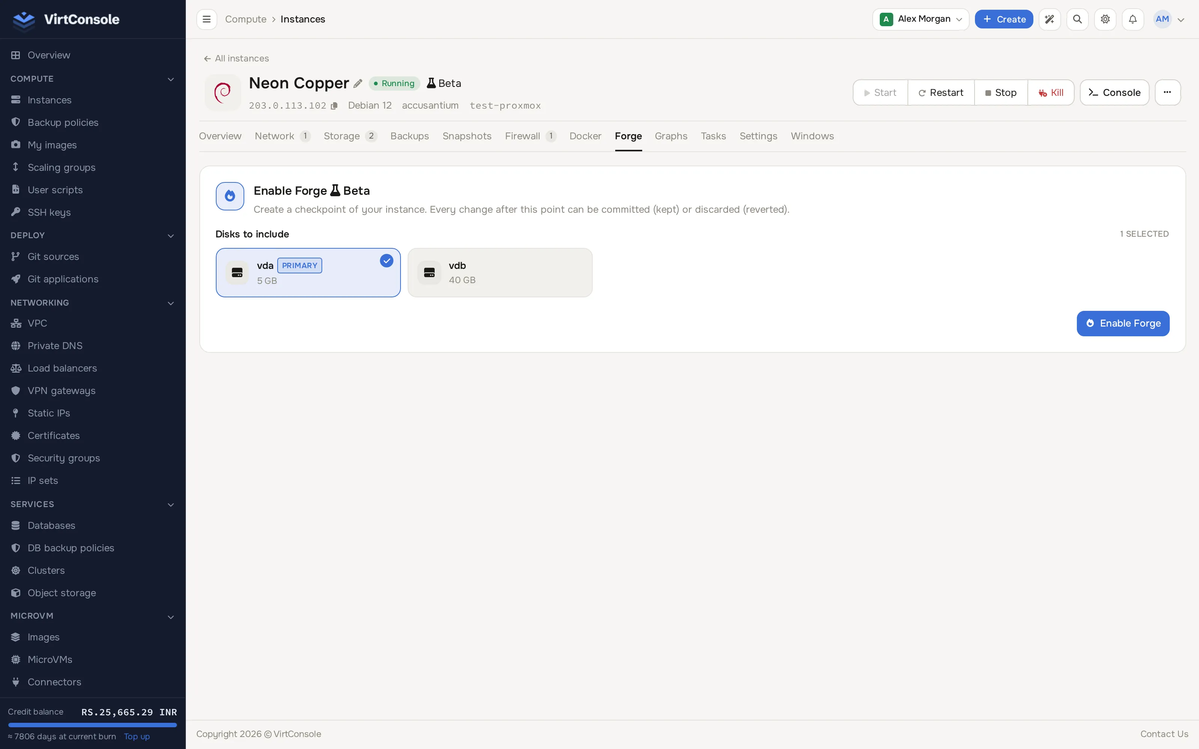Edit instance name with pencil icon
The image size is (1199, 749).
pos(358,83)
